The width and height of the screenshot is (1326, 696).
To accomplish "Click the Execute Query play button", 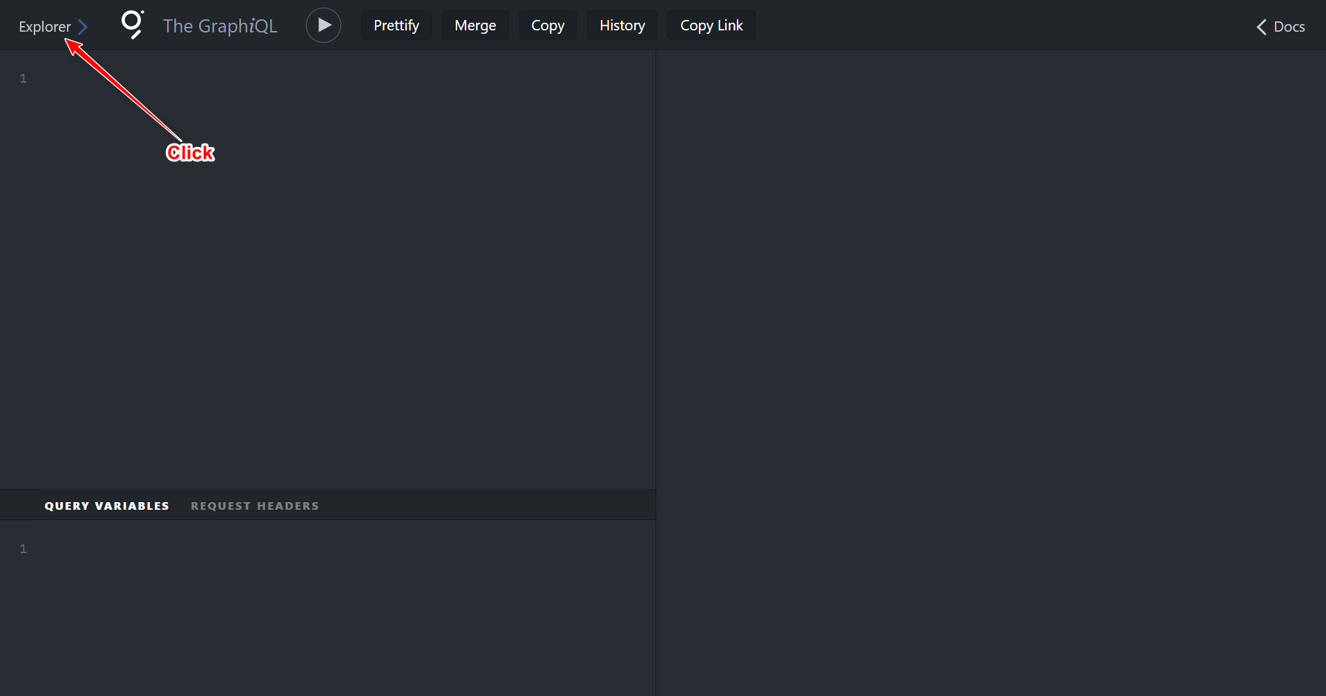I will (323, 26).
